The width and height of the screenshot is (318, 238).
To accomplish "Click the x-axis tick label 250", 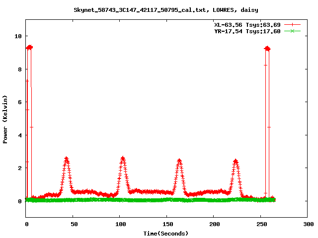I will pos(262,224).
